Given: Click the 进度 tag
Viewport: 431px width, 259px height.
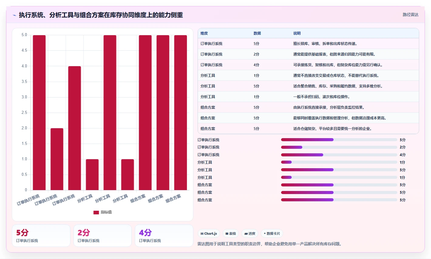Looking at the screenshot, I should point(250,233).
